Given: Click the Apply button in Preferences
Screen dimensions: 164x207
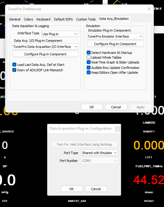Looking at the screenshot, I should (x=141, y=107).
